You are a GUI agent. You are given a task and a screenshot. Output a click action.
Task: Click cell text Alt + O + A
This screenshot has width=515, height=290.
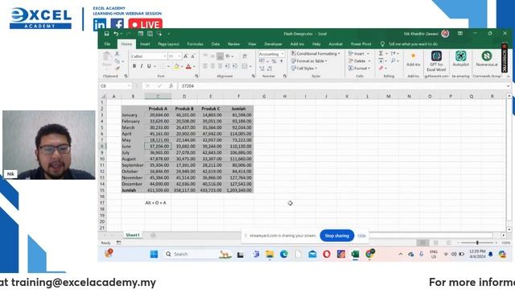pyautogui.click(x=155, y=203)
